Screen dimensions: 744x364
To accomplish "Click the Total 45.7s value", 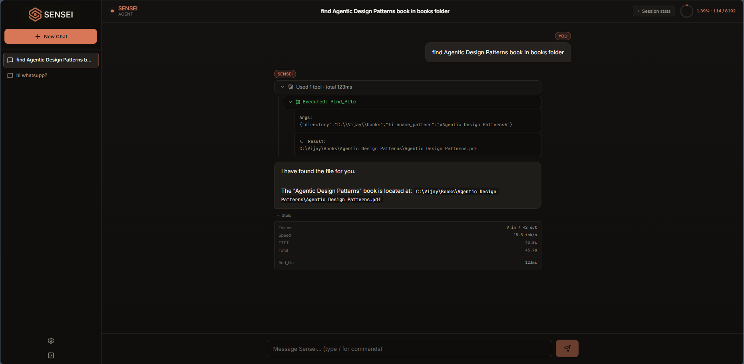I will point(531,250).
